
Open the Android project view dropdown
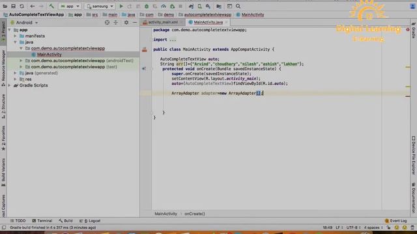[x=24, y=23]
